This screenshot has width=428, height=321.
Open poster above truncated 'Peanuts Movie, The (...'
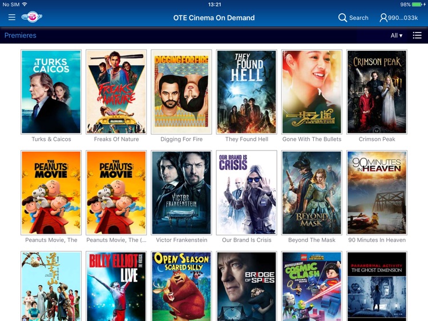[116, 193]
